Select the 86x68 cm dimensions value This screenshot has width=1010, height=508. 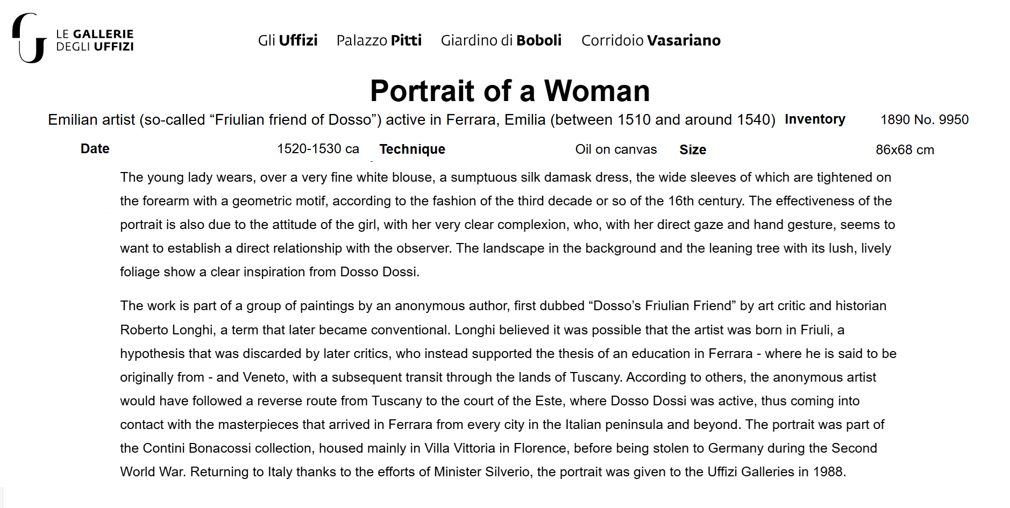point(905,150)
